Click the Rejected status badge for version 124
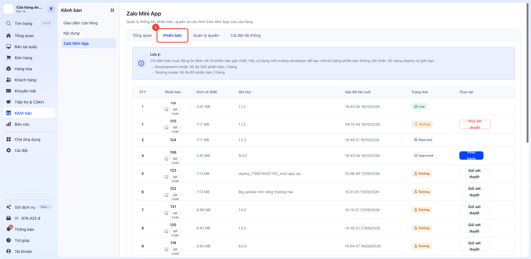Viewport: 531px width, 259px height. [x=423, y=140]
